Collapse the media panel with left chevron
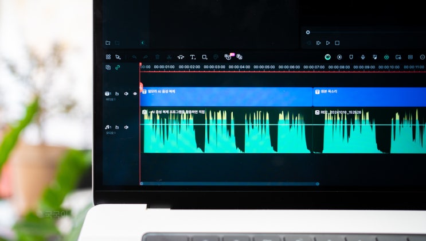Viewport: 426px width, 241px height. click(x=143, y=42)
